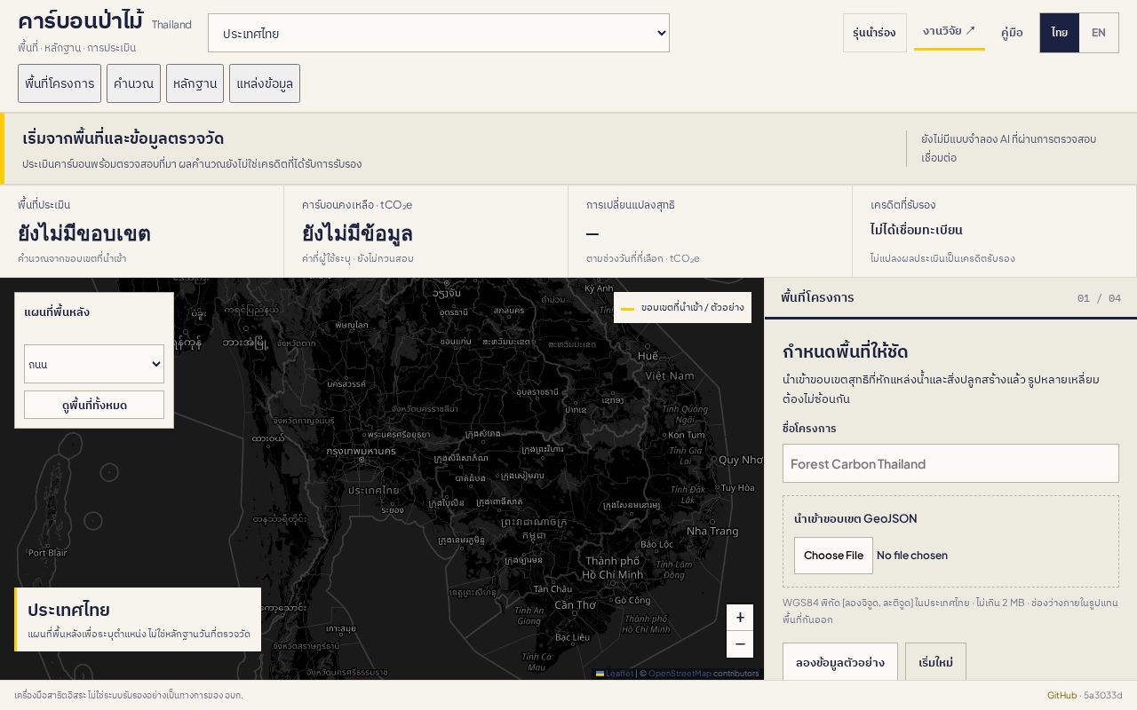Click the Nha Trang map label
This screenshot has height=710, width=1137.
[712, 531]
